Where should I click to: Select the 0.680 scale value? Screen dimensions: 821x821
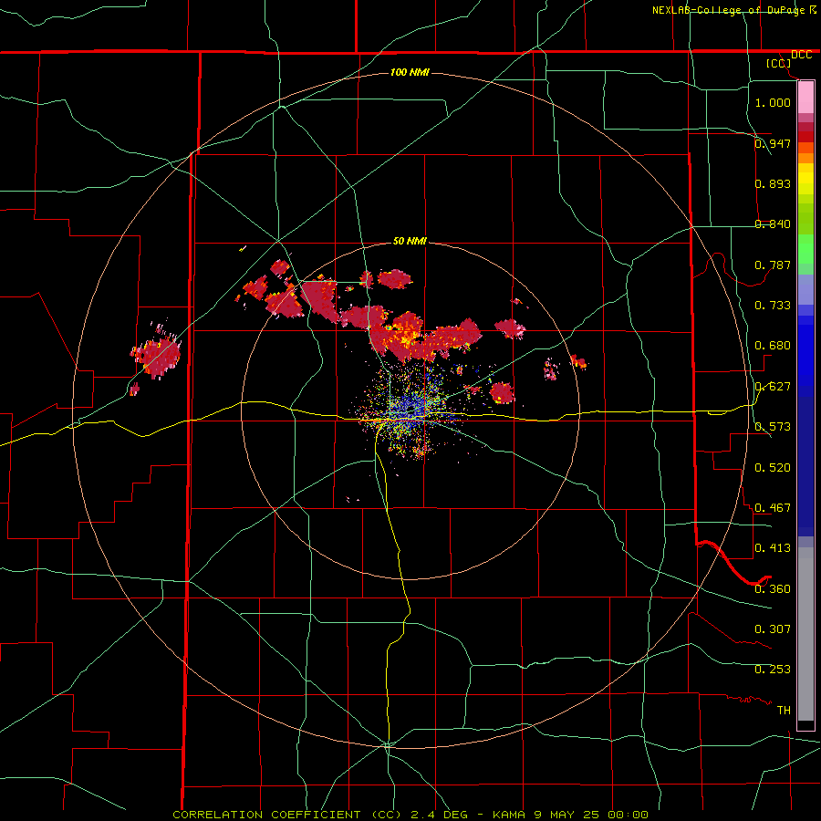[773, 346]
